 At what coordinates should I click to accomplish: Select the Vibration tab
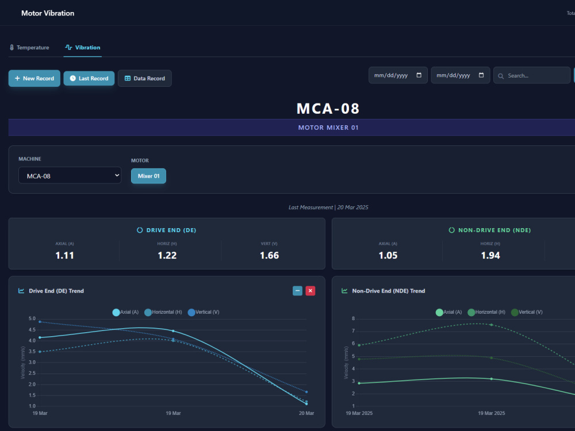tap(82, 47)
